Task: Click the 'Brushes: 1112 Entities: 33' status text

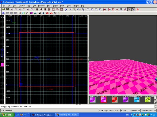Action: click(130, 110)
